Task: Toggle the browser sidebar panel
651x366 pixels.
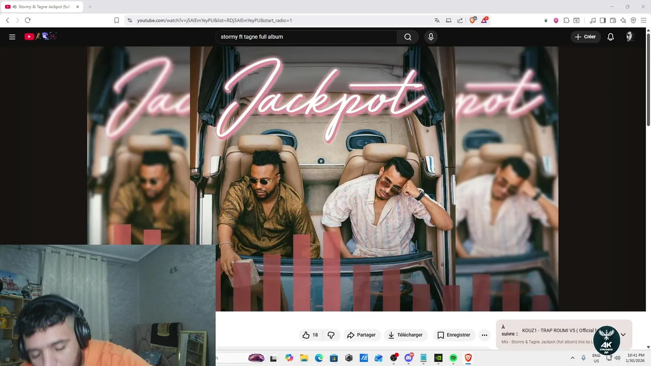Action: pos(603,20)
